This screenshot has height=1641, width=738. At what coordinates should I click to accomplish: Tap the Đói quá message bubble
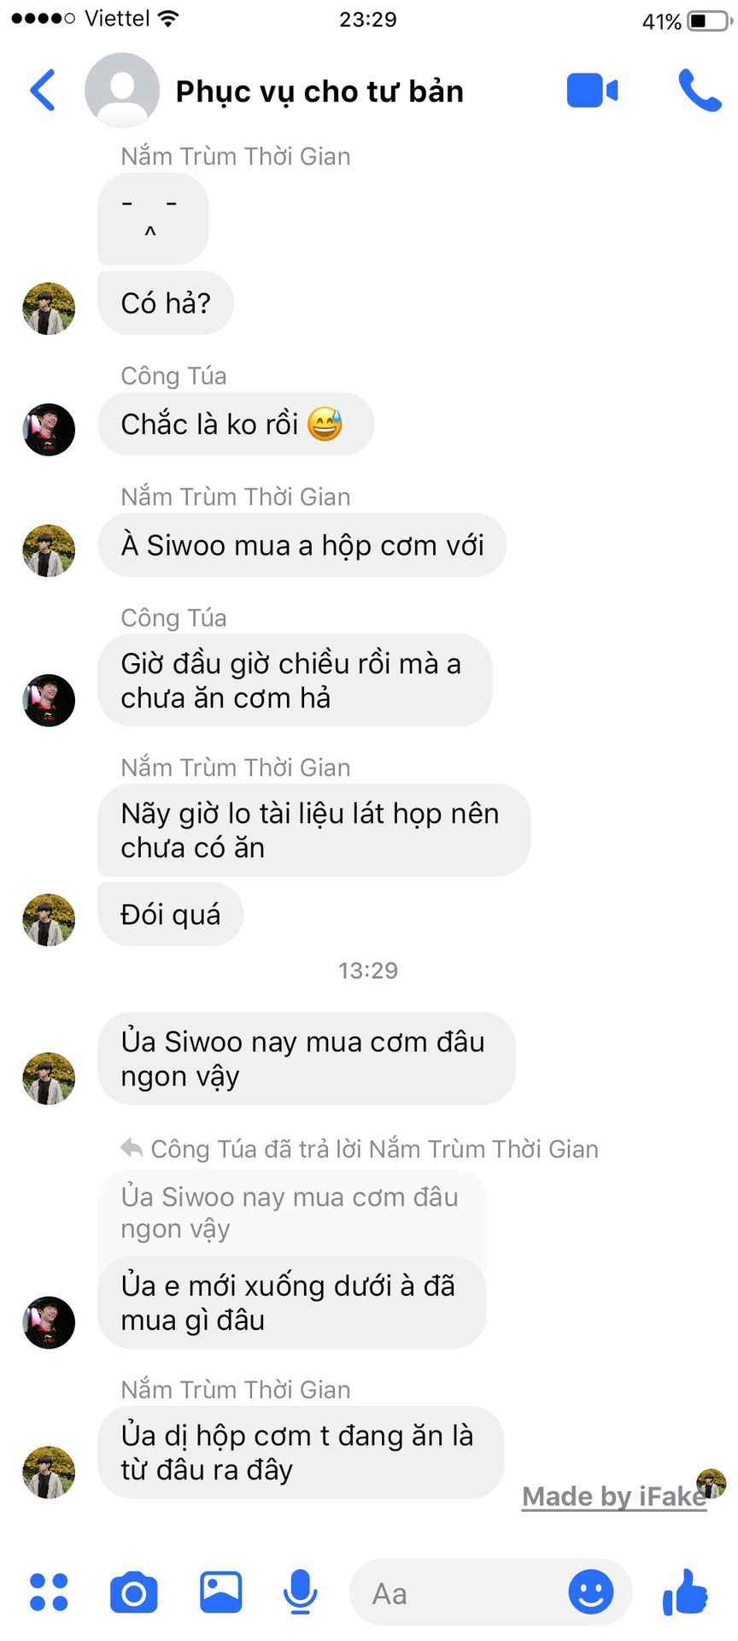coord(171,915)
